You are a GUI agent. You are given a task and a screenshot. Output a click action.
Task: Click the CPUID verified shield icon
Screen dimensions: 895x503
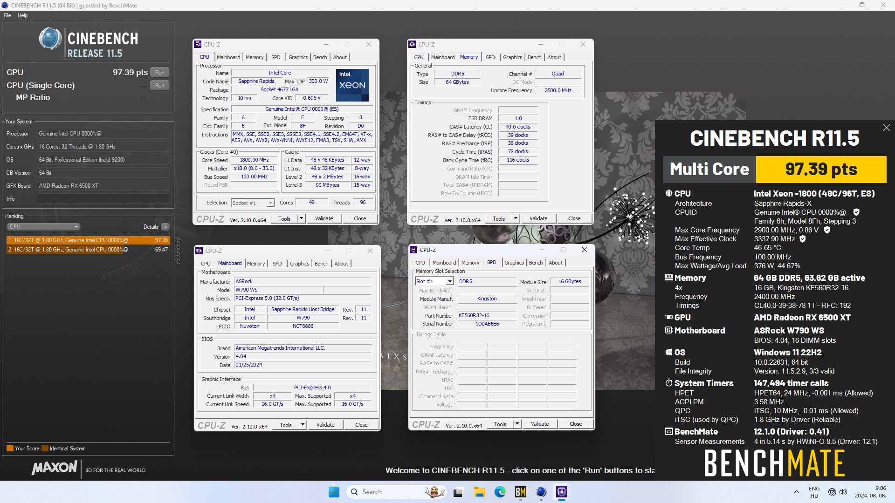(x=856, y=212)
